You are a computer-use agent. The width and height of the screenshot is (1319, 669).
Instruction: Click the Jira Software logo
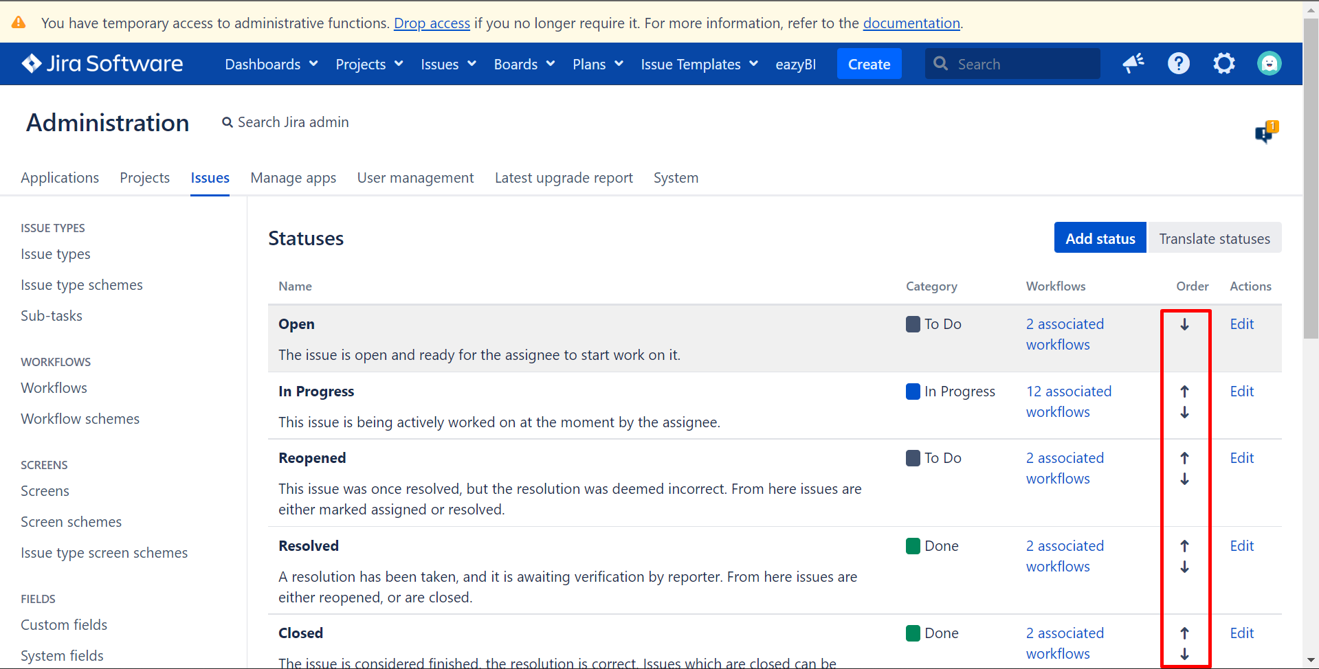coord(102,63)
